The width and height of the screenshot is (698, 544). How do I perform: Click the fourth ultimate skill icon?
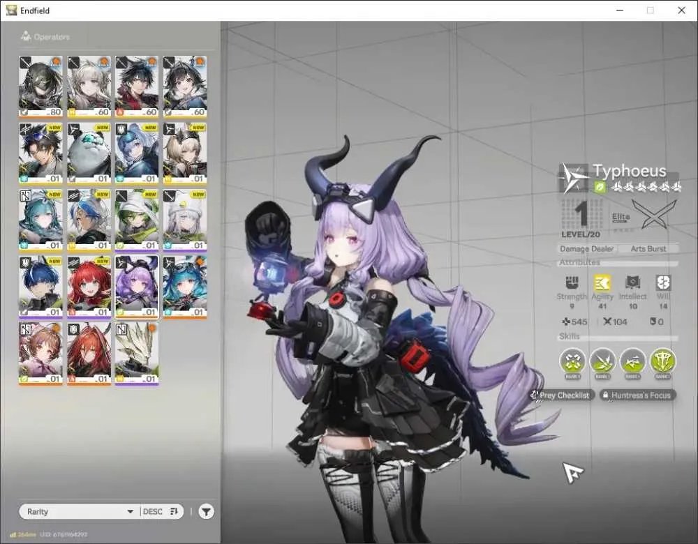pos(663,361)
